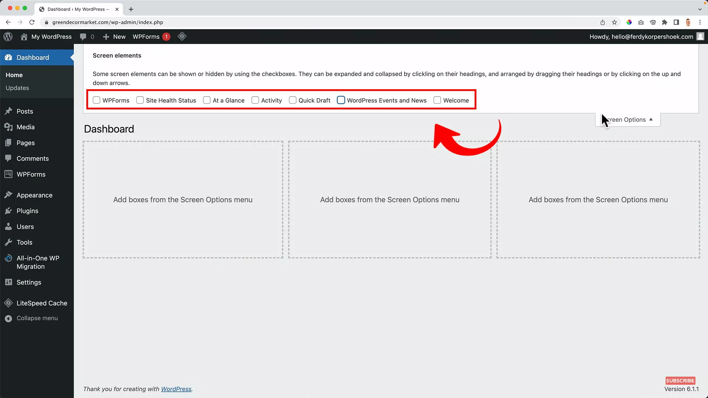
Task: Open Plugins via plug icon
Action: 8,211
